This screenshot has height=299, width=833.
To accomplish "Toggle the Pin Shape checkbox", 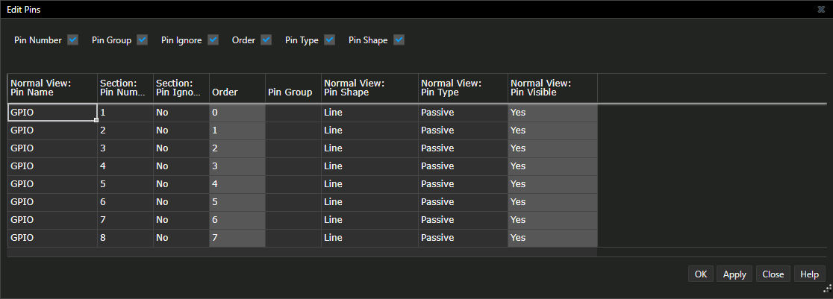I will [399, 40].
